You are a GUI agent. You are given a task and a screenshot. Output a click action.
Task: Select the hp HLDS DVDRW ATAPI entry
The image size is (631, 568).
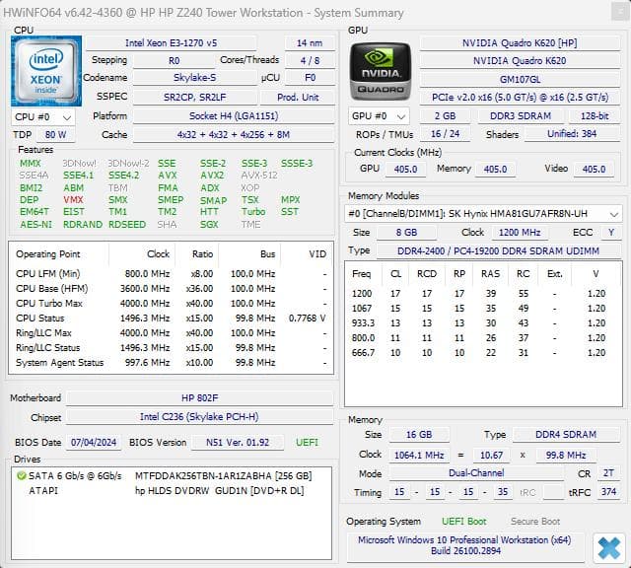[171, 491]
